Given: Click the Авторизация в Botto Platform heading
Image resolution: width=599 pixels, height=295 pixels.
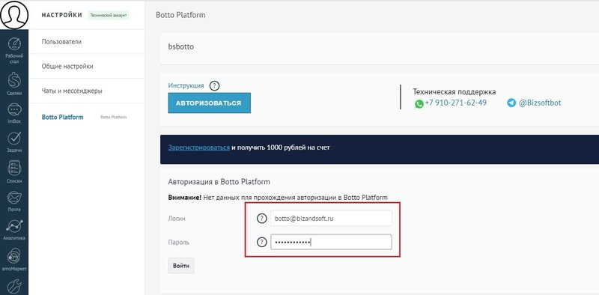Looking at the screenshot, I should [219, 182].
